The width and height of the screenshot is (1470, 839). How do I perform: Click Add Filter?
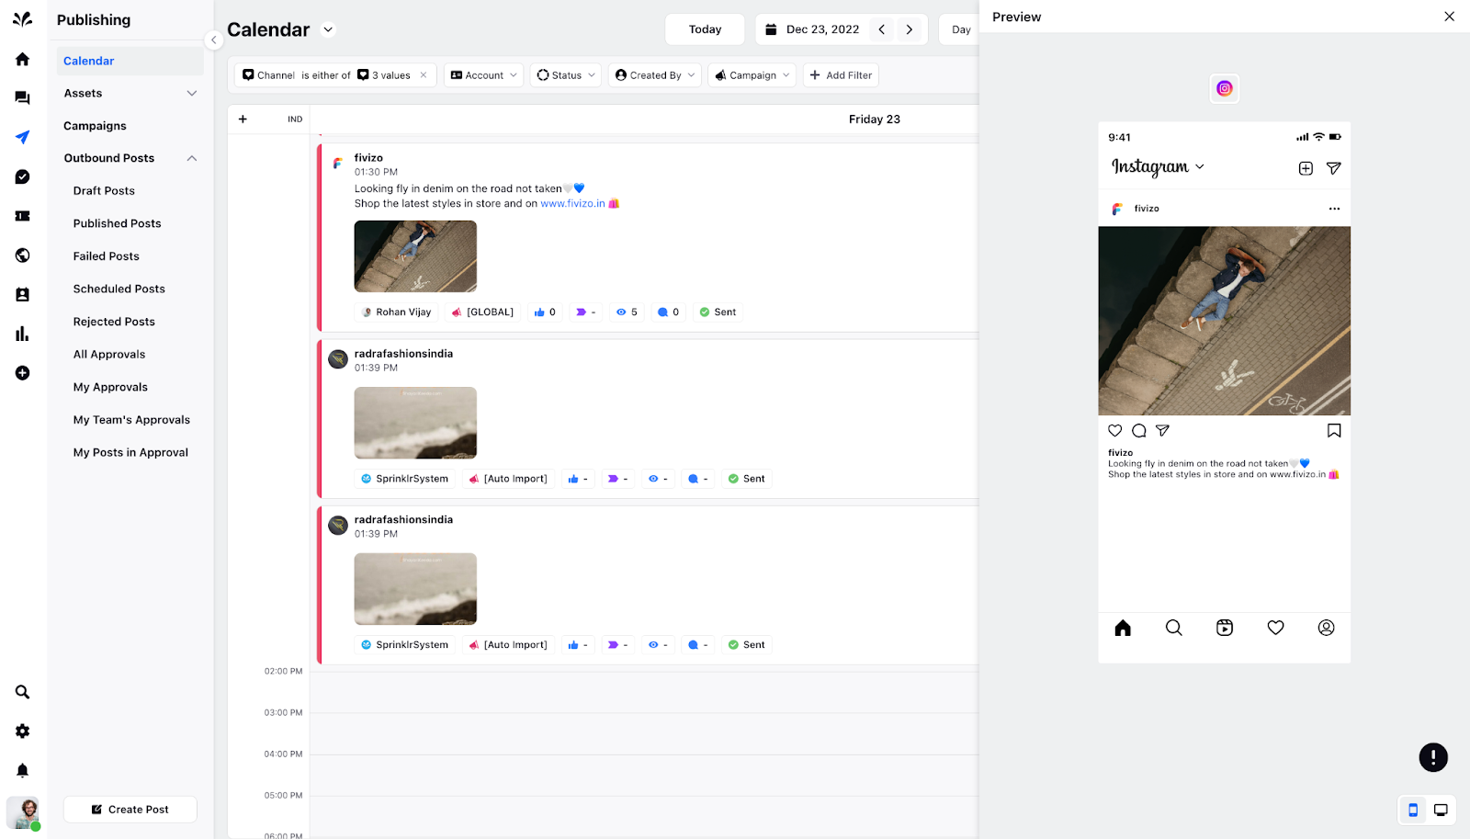841,75
